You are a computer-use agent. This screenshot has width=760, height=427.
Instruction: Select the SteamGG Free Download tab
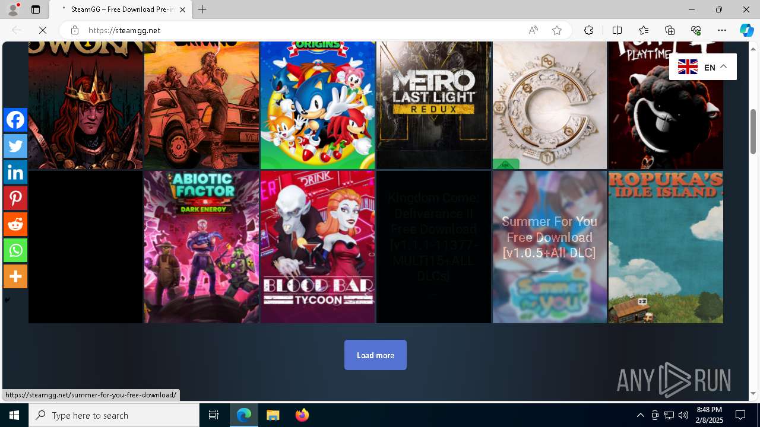tap(121, 9)
